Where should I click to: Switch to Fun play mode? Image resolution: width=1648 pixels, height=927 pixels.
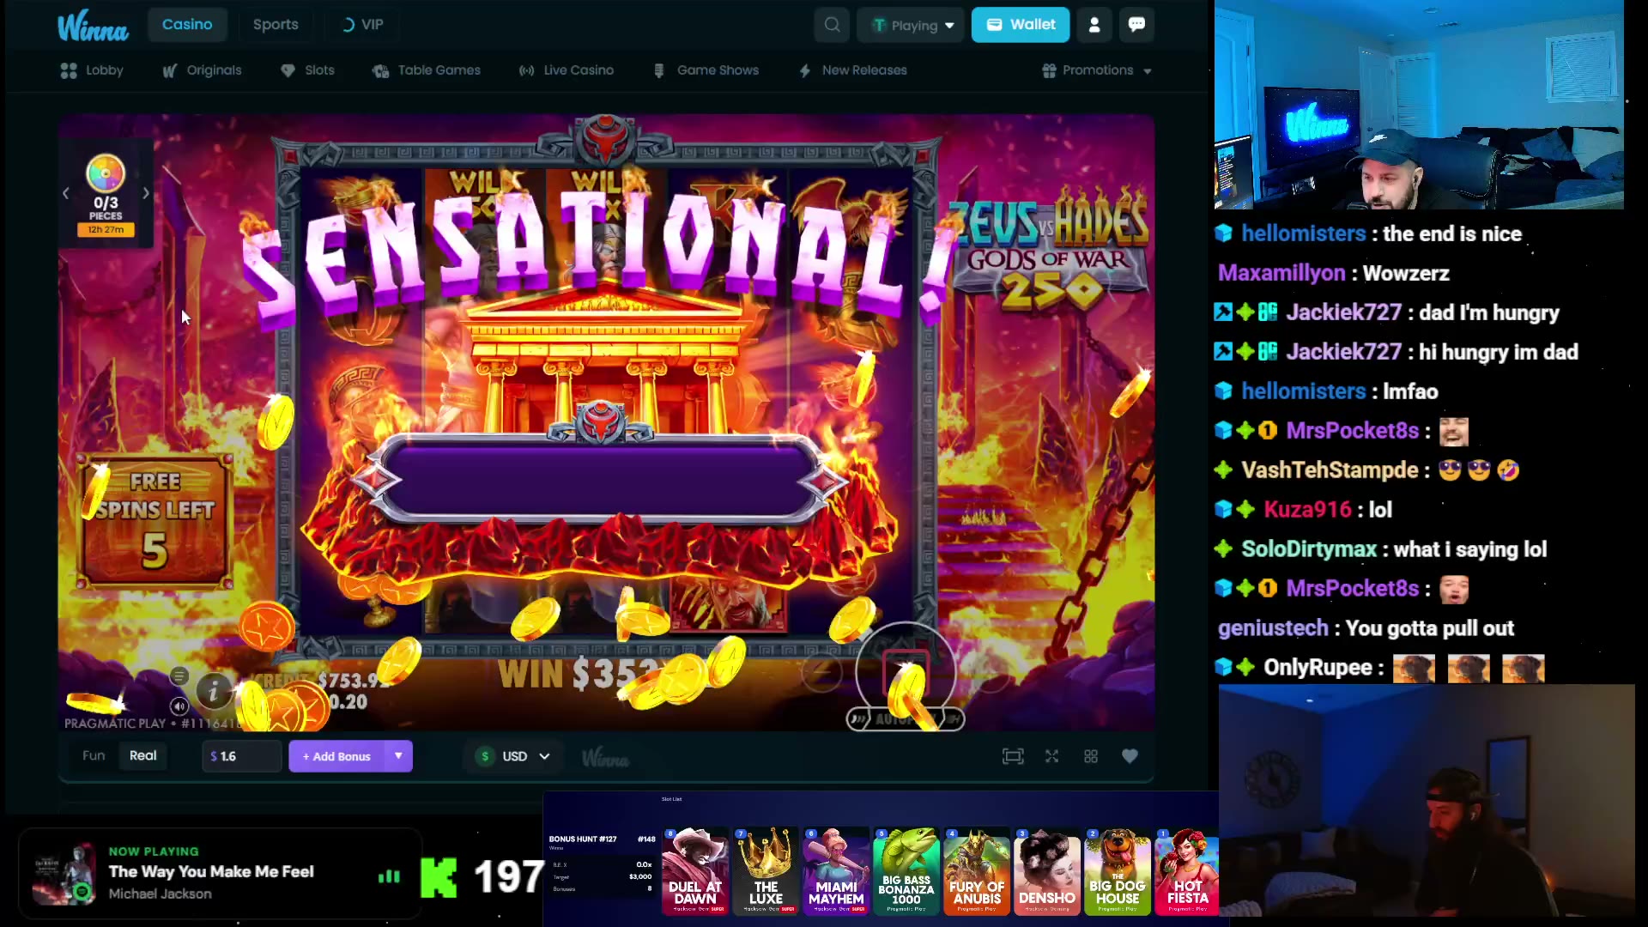[x=94, y=755]
